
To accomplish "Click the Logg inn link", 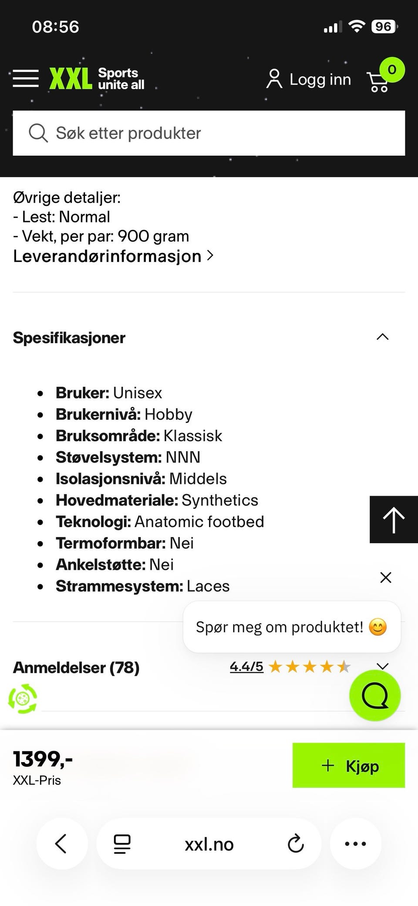I will tap(320, 79).
